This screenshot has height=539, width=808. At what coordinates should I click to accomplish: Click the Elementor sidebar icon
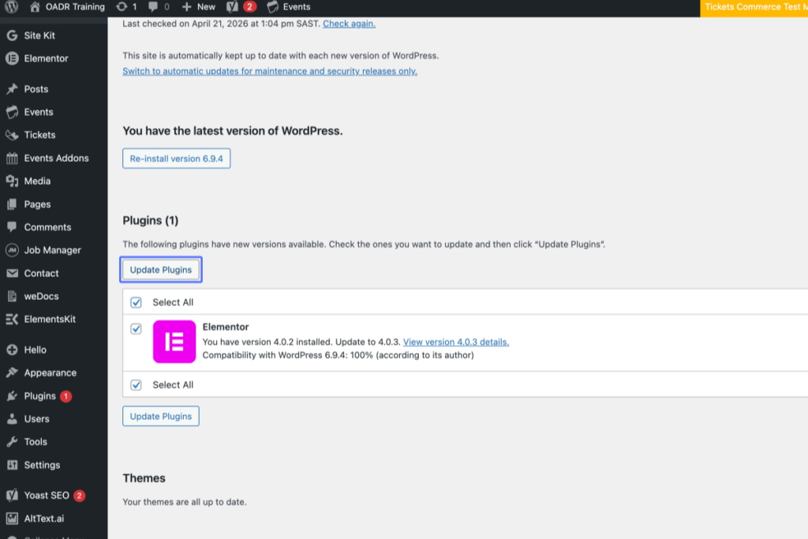12,58
